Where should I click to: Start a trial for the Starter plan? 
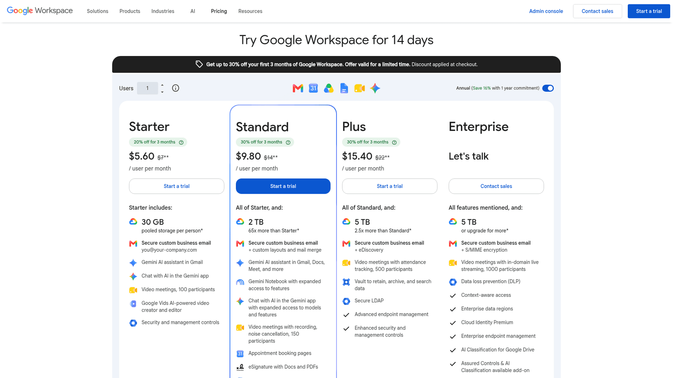177,186
